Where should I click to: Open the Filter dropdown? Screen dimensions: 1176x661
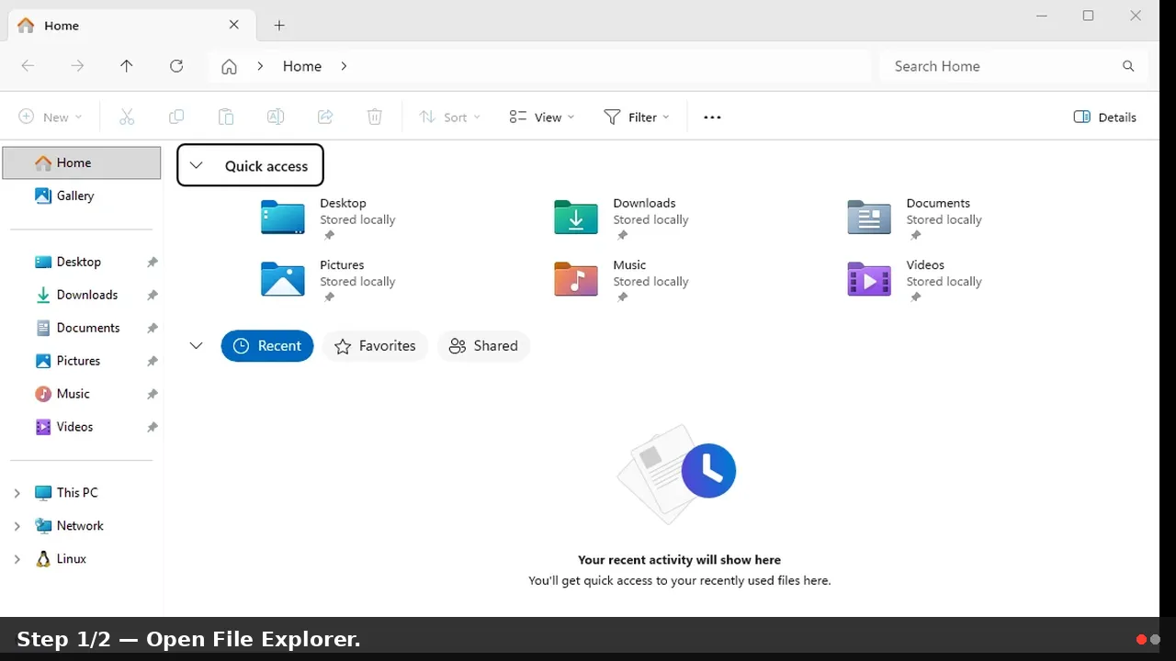click(637, 118)
